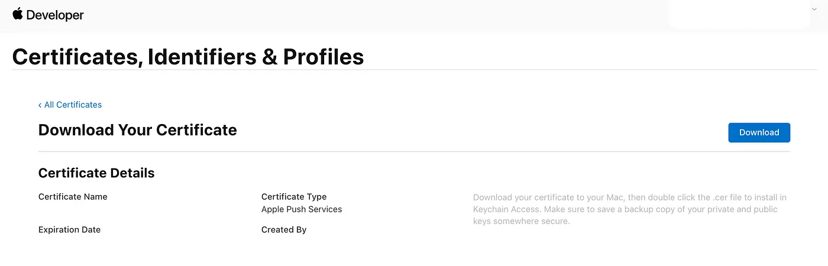Click the blue Download button
This screenshot has height=266, width=828.
(759, 132)
